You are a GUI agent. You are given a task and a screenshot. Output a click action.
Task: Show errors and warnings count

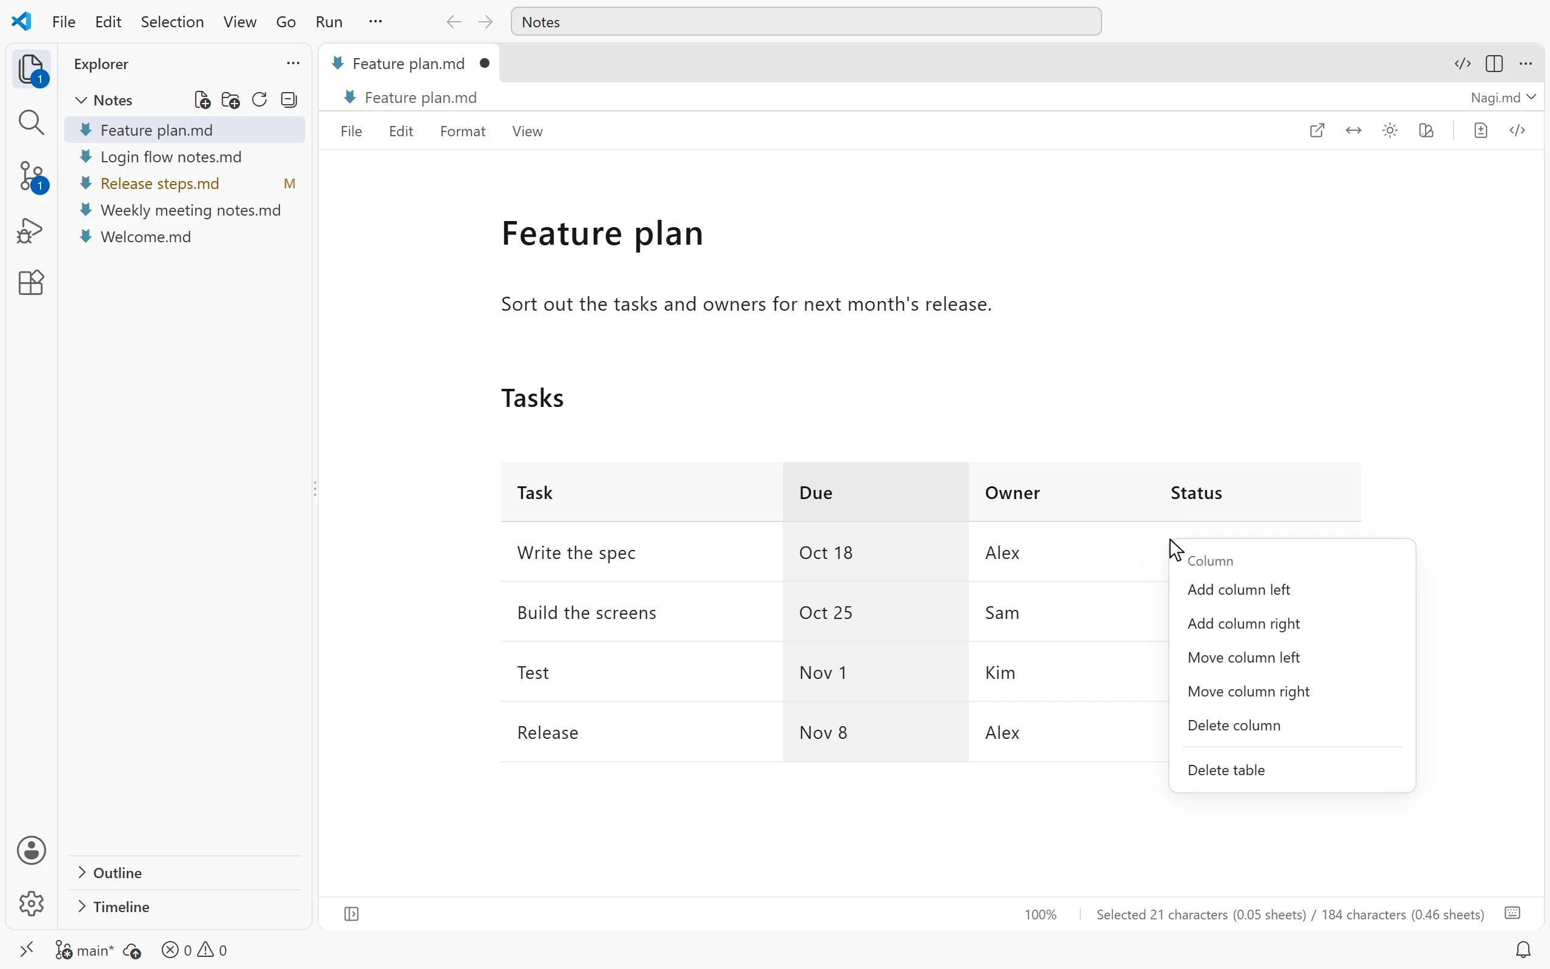click(195, 950)
